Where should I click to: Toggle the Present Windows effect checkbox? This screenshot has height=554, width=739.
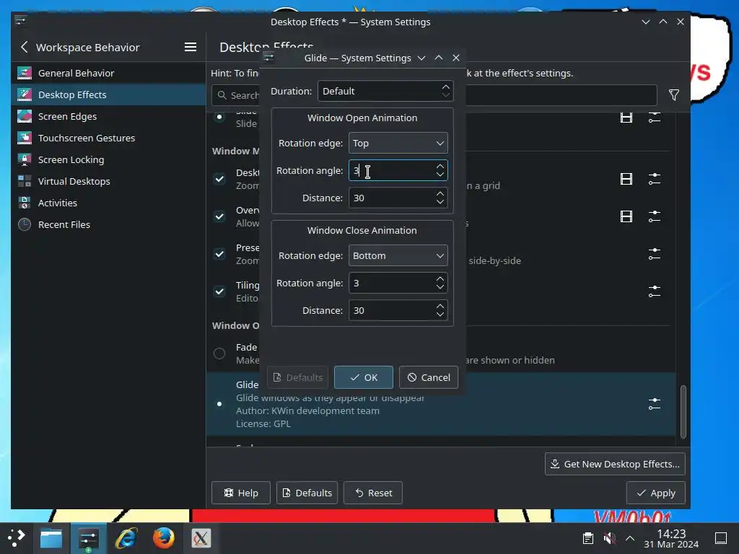coord(219,254)
